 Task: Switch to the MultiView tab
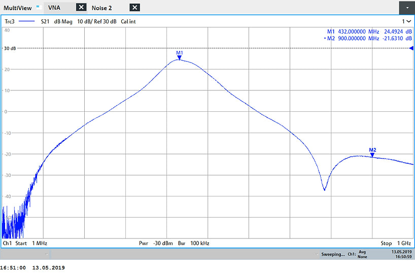pyautogui.click(x=17, y=8)
